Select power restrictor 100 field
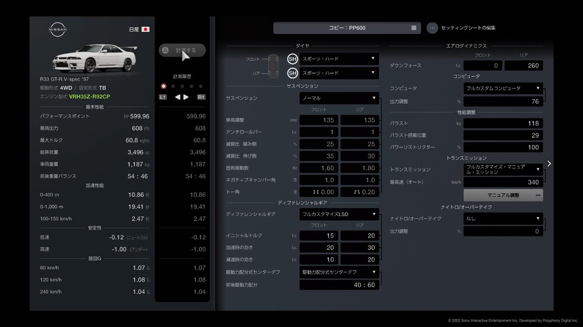Screen dimensions: 583x327 (x=503, y=147)
